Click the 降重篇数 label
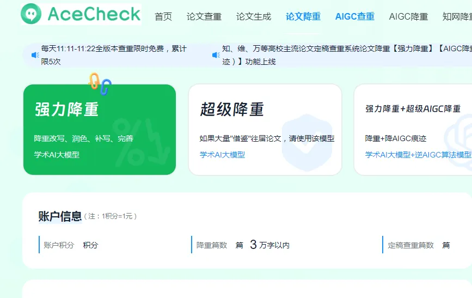472x298 pixels. coord(212,245)
